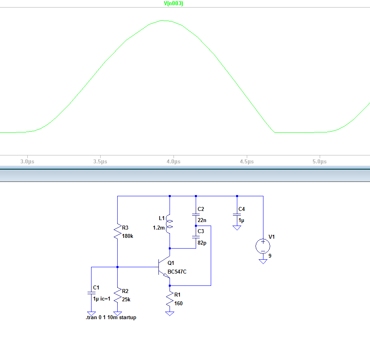Select the 4.0µs time axis label

click(x=174, y=161)
